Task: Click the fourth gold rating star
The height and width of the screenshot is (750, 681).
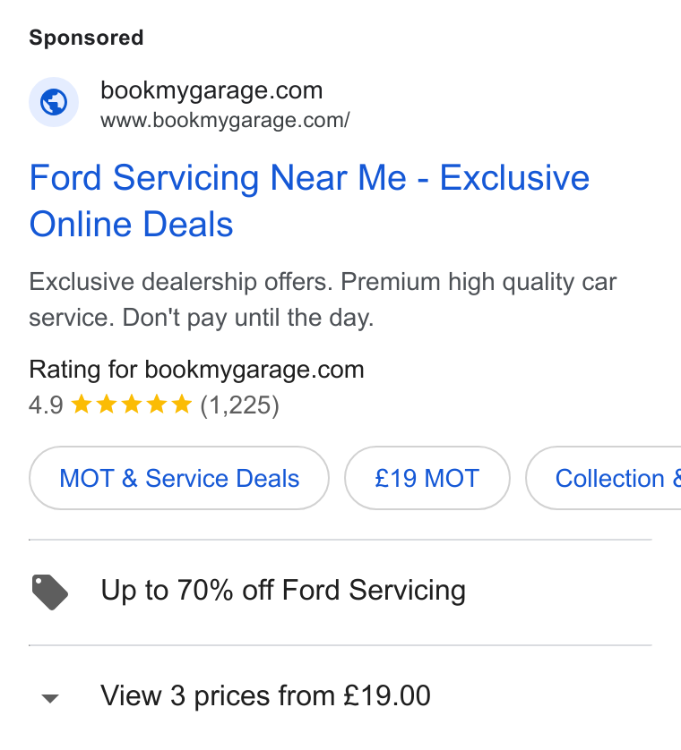Action: pyautogui.click(x=157, y=405)
